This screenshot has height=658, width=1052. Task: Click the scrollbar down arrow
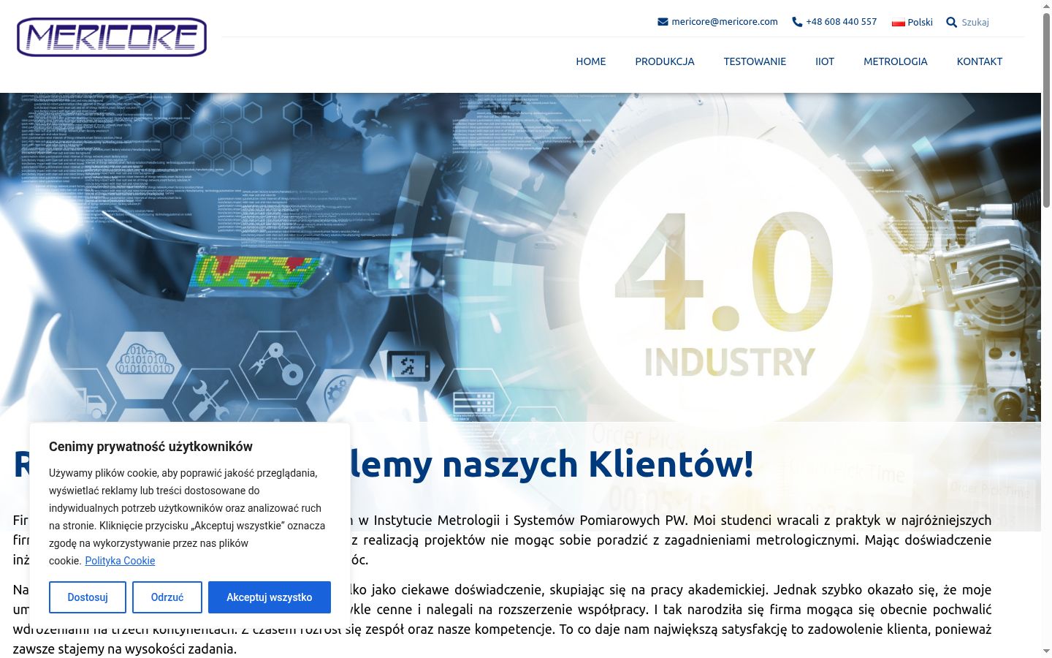point(1046,651)
